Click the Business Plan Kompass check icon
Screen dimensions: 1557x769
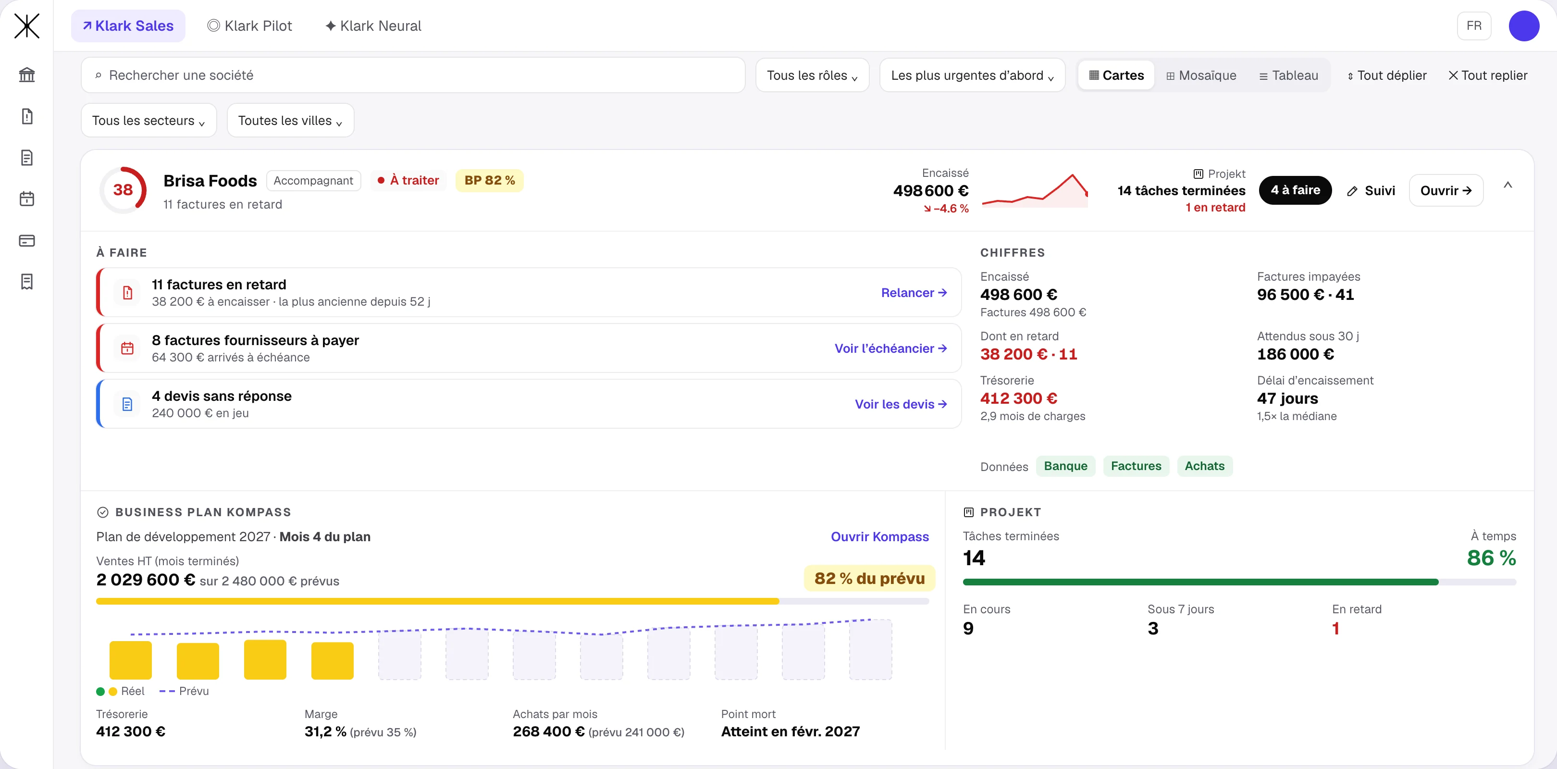click(x=103, y=512)
